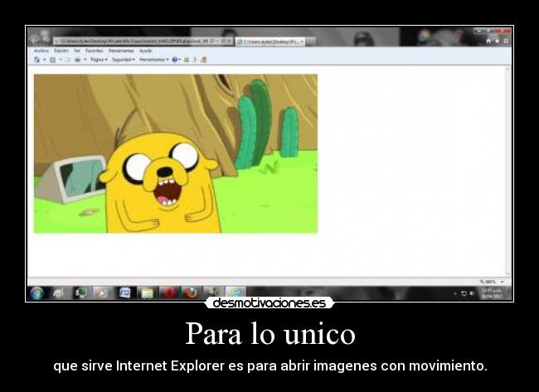Click the Internet Explorer icon in the taskbar
539x392 pixels.
[x=236, y=293]
